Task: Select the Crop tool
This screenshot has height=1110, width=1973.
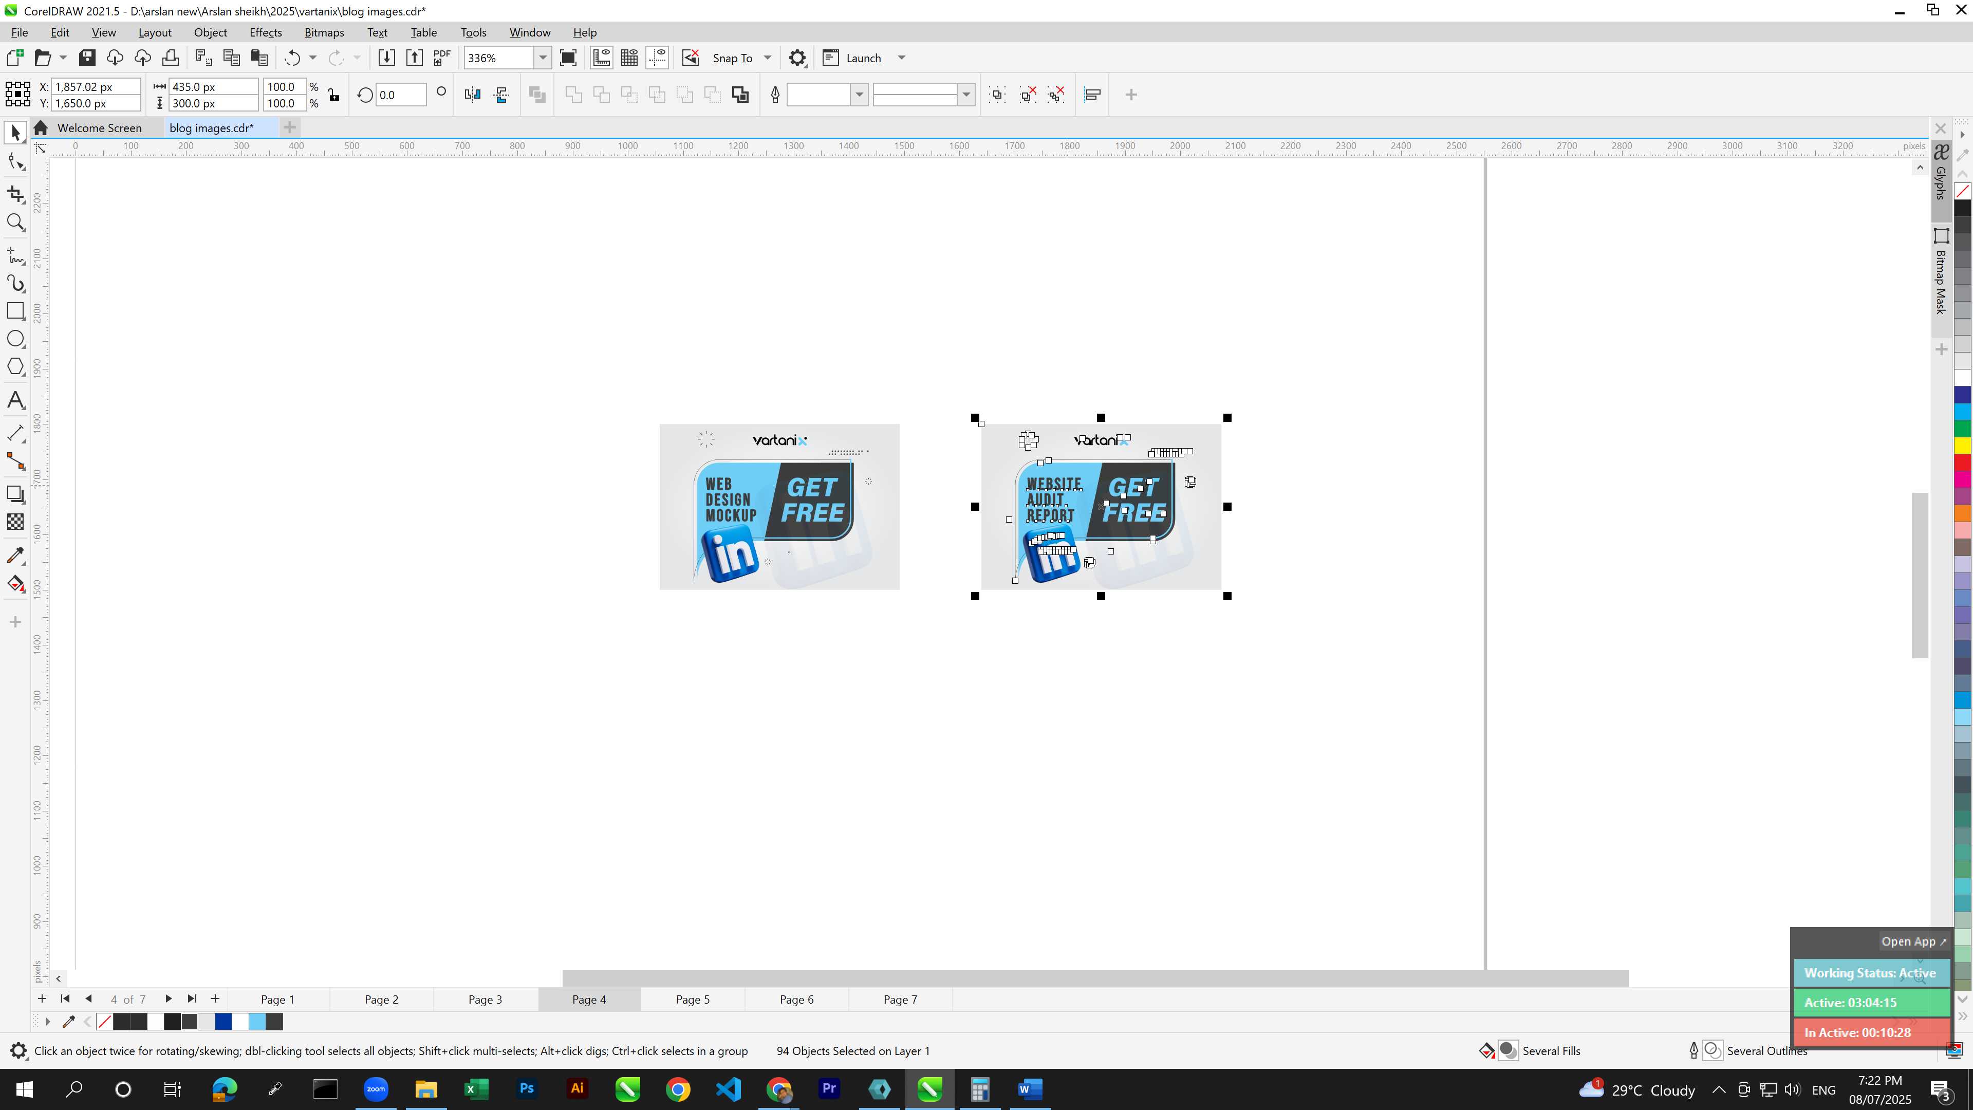Action: pyautogui.click(x=15, y=195)
